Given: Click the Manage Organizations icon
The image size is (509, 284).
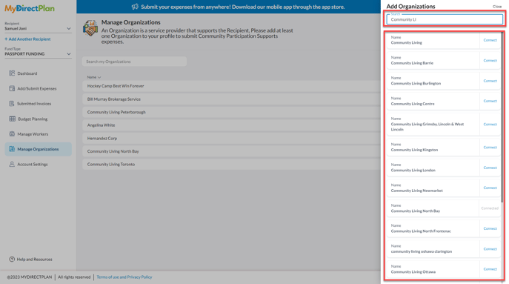Looking at the screenshot, I should [12, 149].
